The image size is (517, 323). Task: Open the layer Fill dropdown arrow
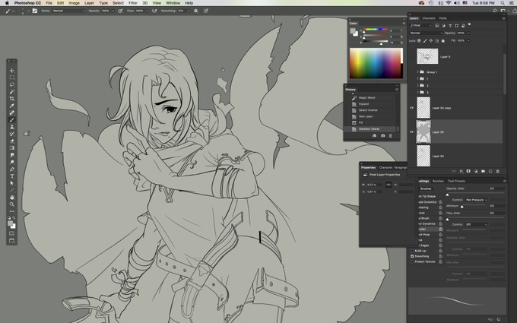pos(468,41)
